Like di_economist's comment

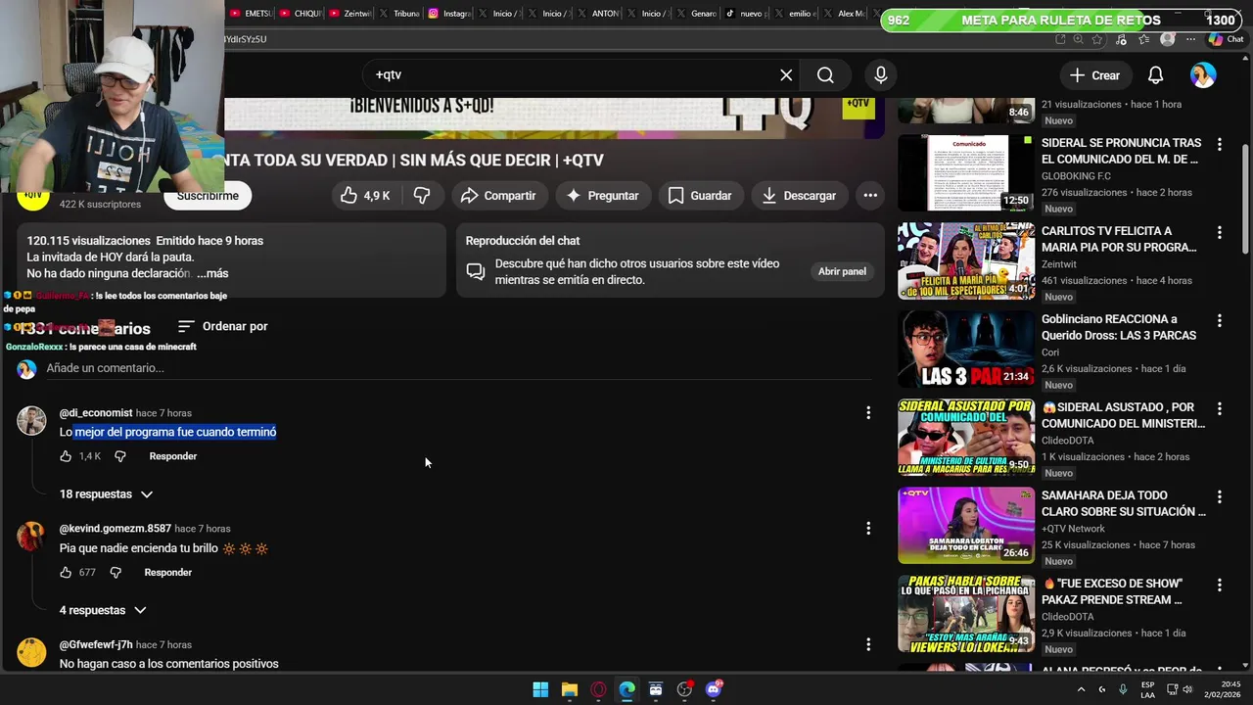point(66,456)
